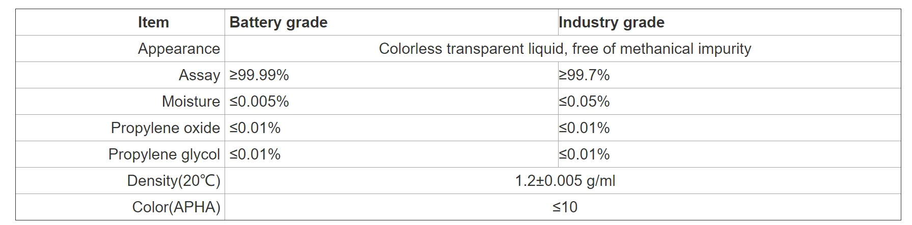Click the ≤0.05% industry moisture value
Viewport: 912px width, 225px height.
point(584,102)
